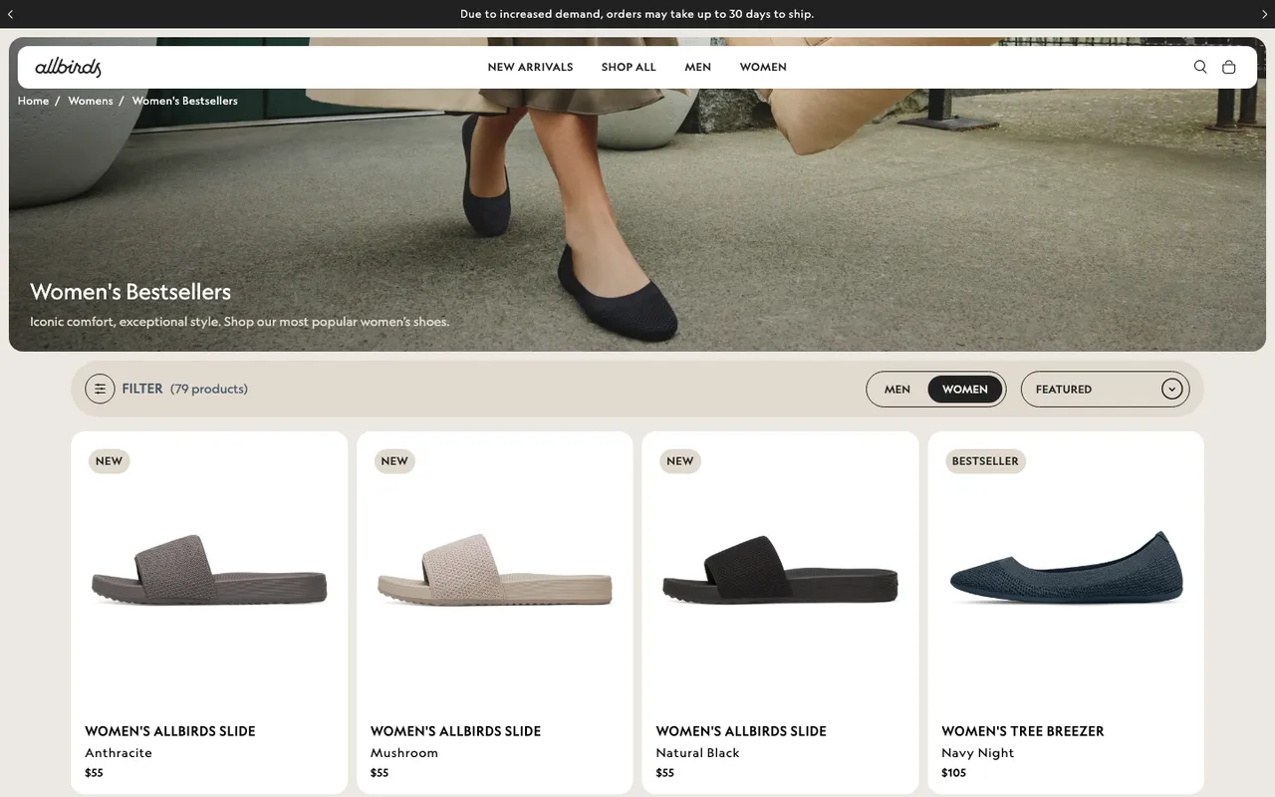1275x797 pixels.
Task: Select Women in the gender toggle
Action: pos(965,390)
